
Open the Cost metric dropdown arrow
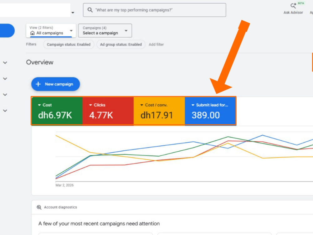39,105
